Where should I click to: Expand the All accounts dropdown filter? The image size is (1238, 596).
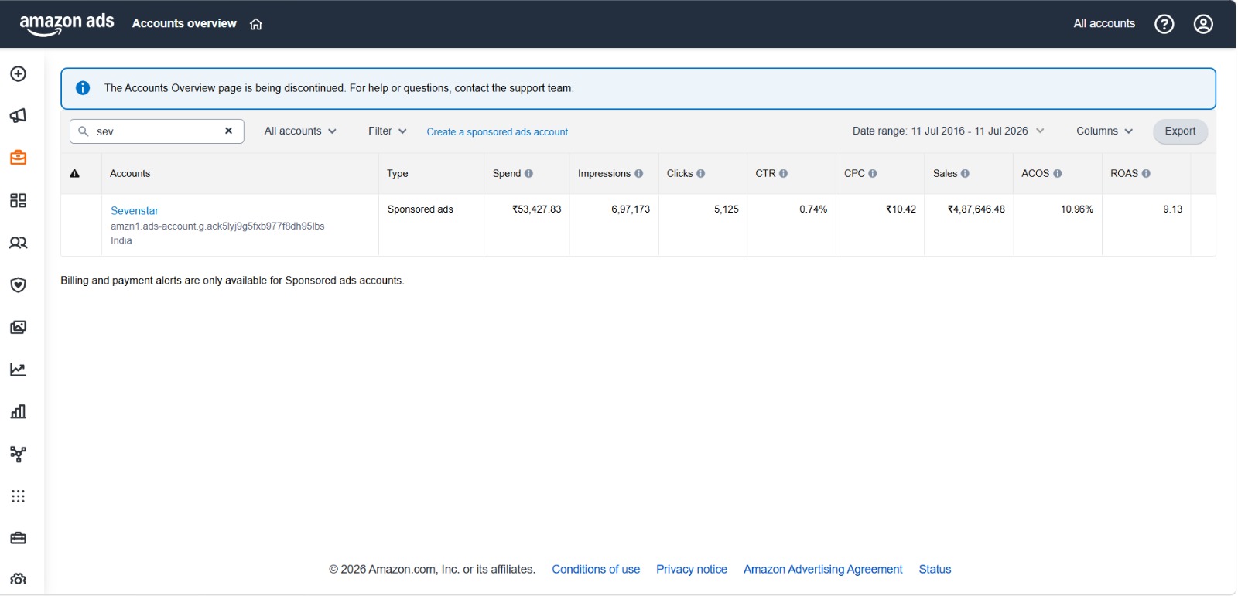click(300, 131)
